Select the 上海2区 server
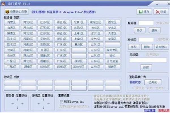 coord(79,39)
